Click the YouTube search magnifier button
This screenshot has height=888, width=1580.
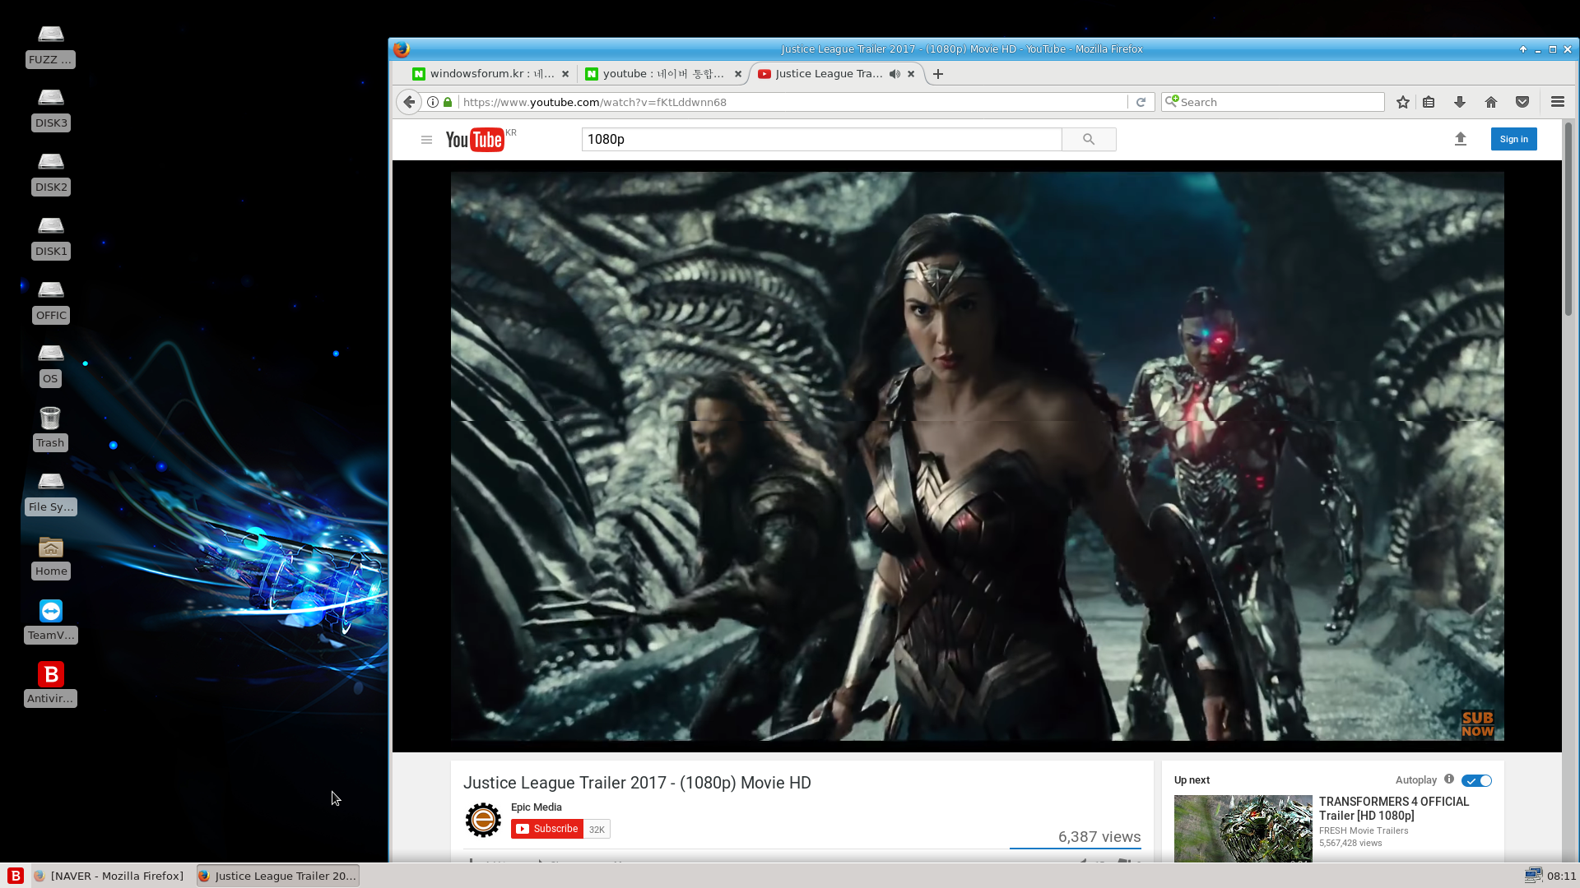tap(1089, 139)
